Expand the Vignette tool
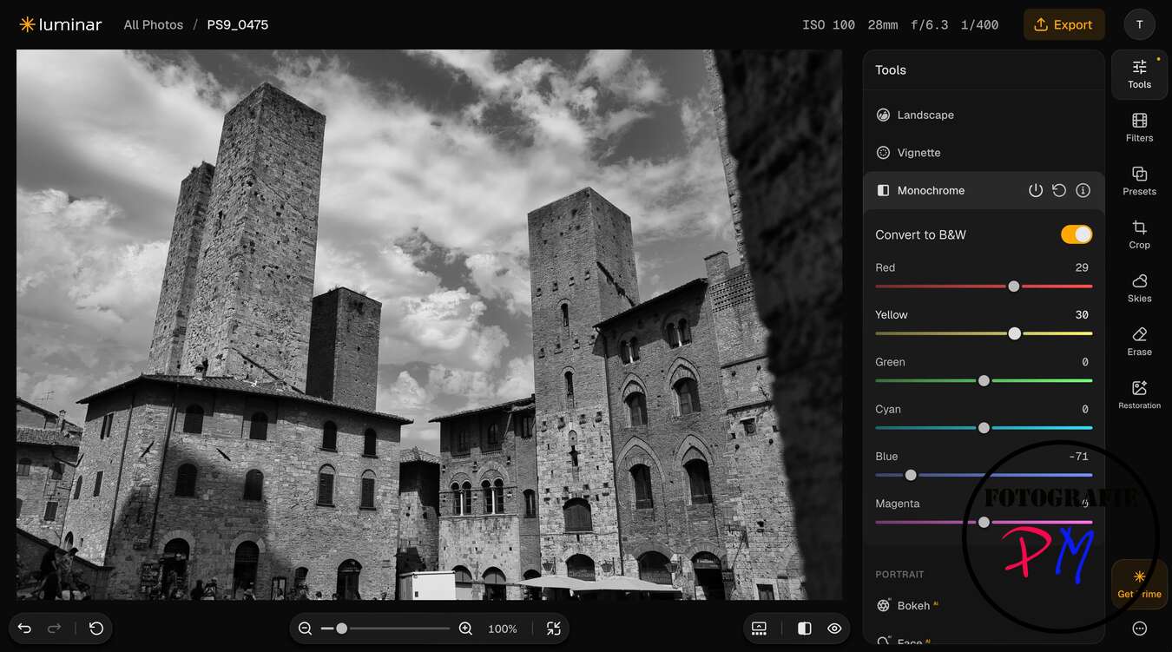The height and width of the screenshot is (652, 1172). [x=984, y=153]
